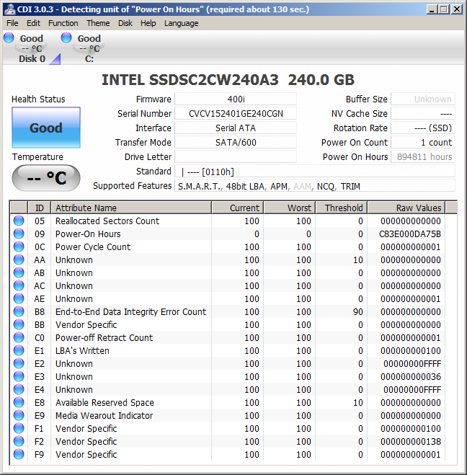Click the status icon for Media Wearout Indicator
Screen dimensions: 467x475
tap(19, 416)
